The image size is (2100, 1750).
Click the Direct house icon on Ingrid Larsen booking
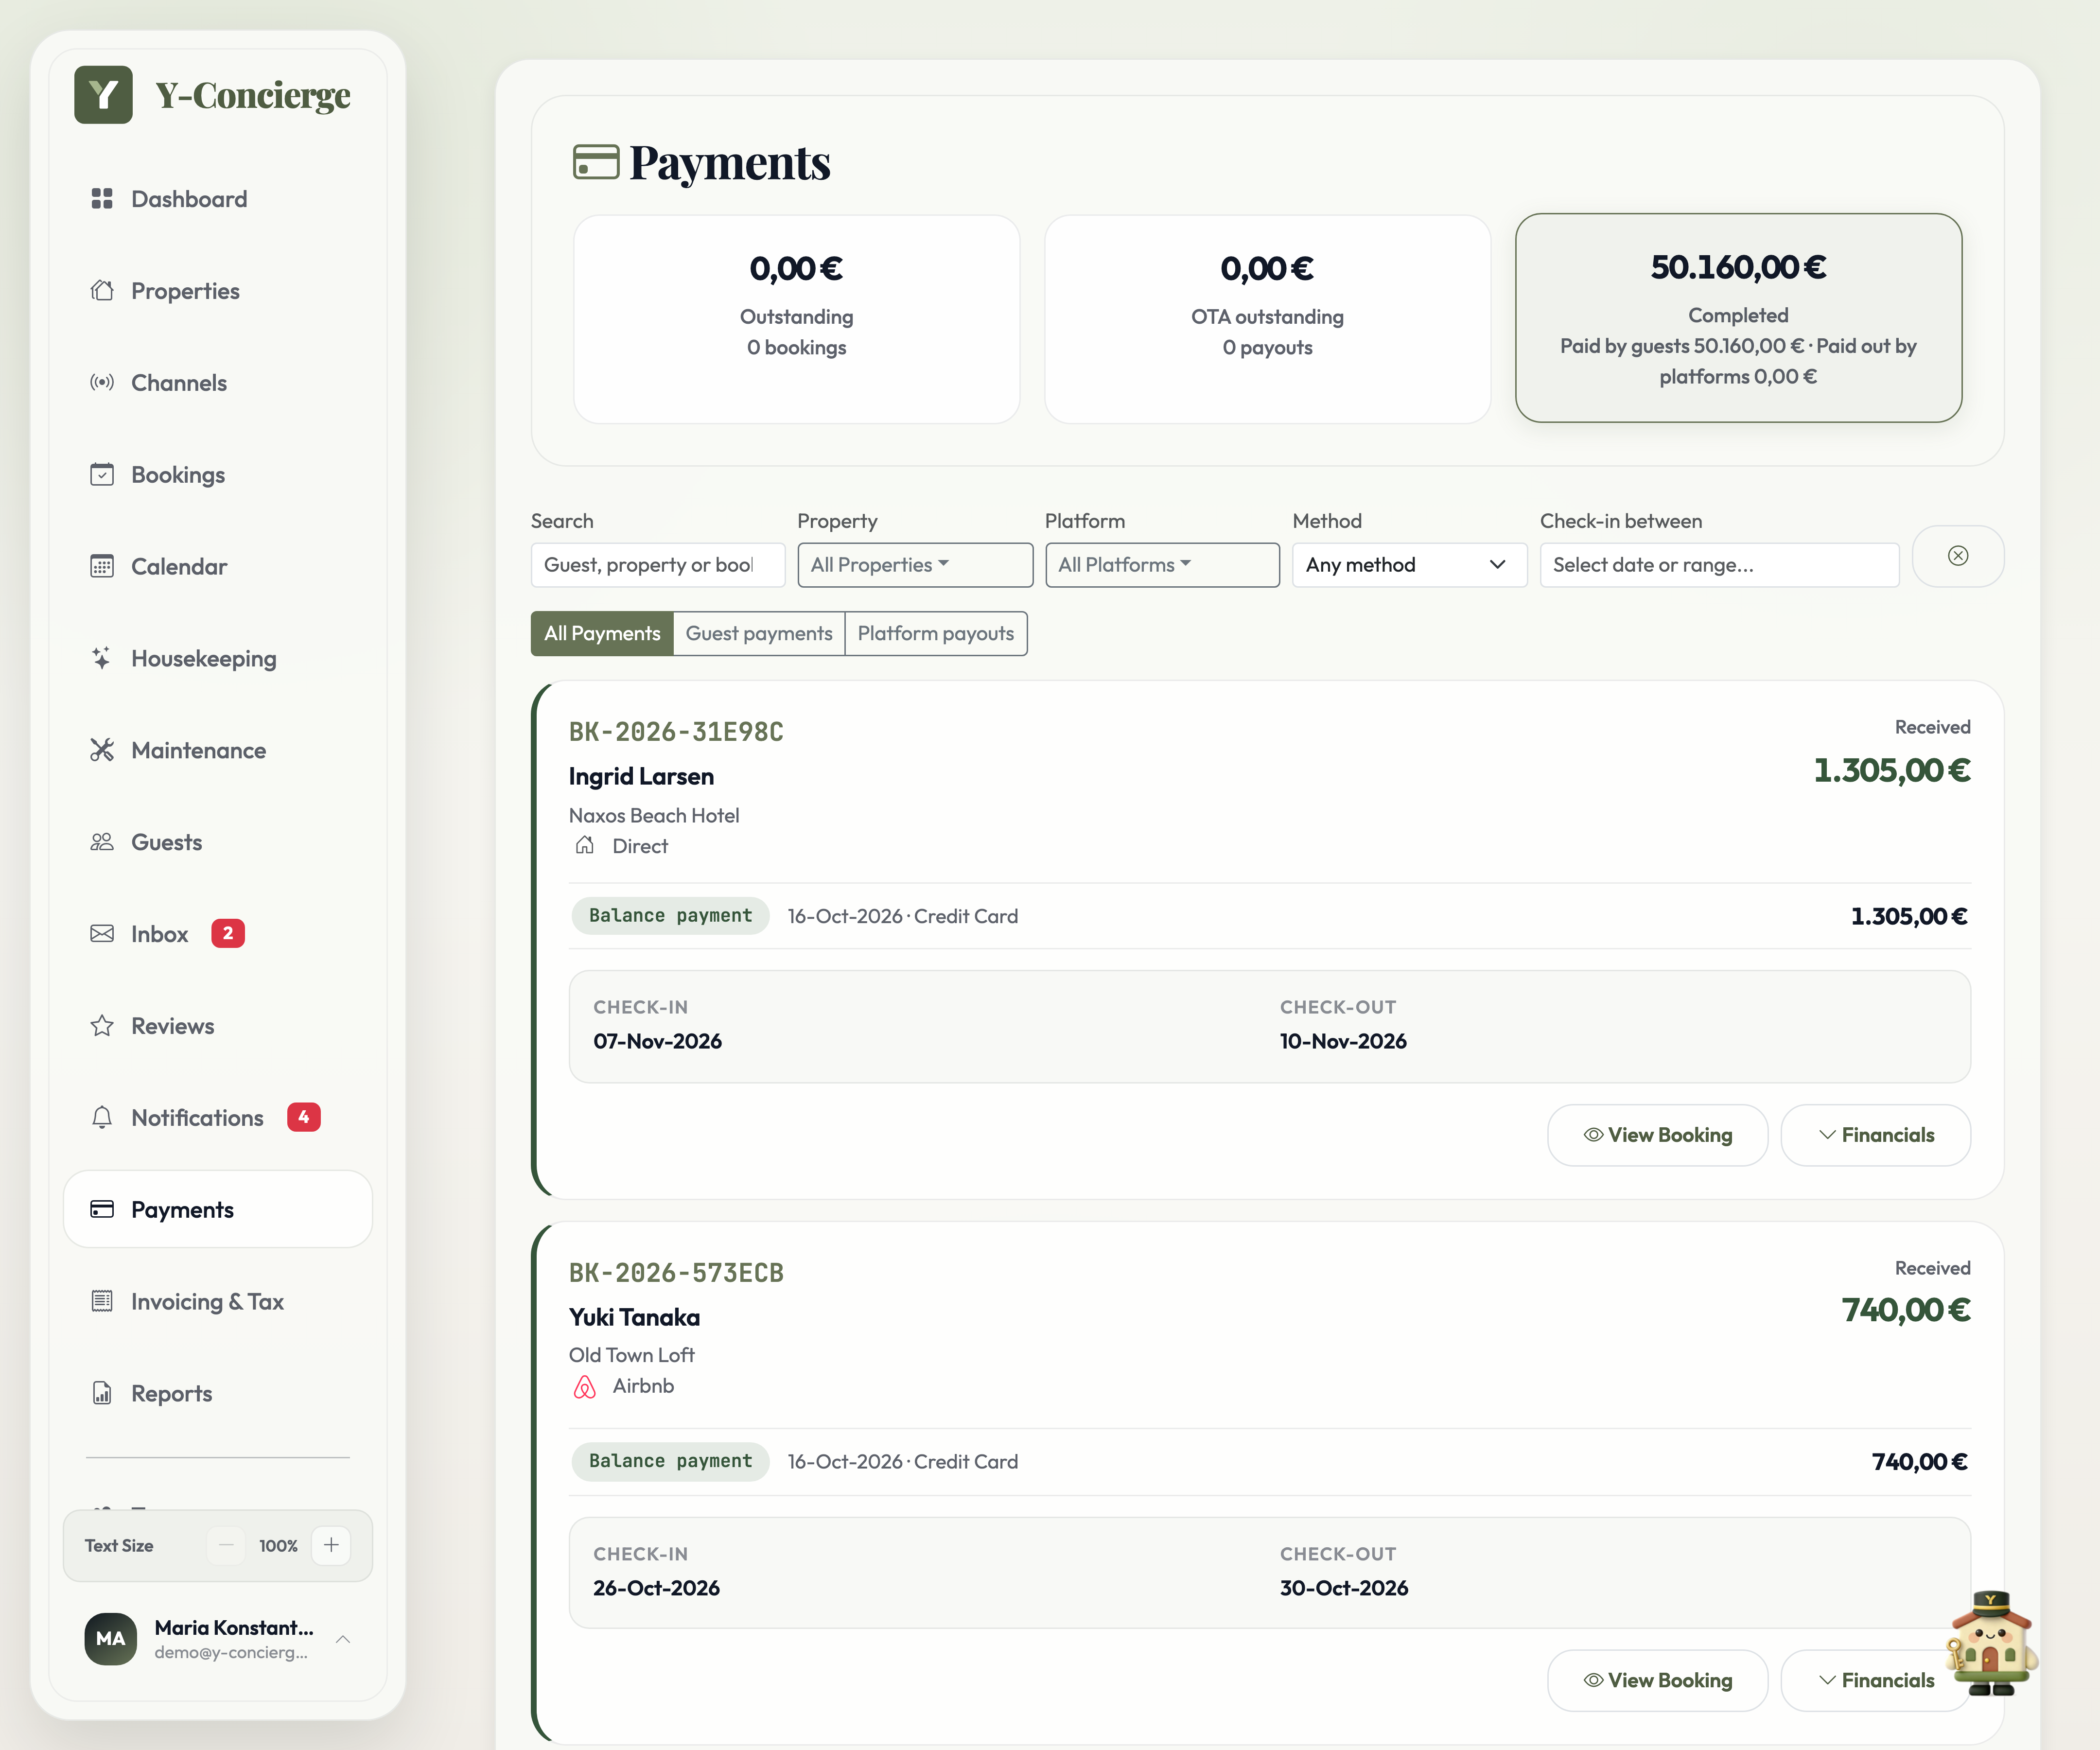585,846
